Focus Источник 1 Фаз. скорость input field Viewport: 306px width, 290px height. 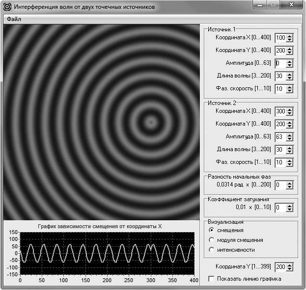pos(280,89)
